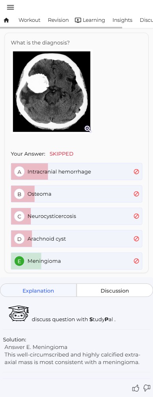The height and width of the screenshot is (397, 153).
Task: Strike out the Intracranial hemorrhage option icon
Action: click(x=136, y=172)
